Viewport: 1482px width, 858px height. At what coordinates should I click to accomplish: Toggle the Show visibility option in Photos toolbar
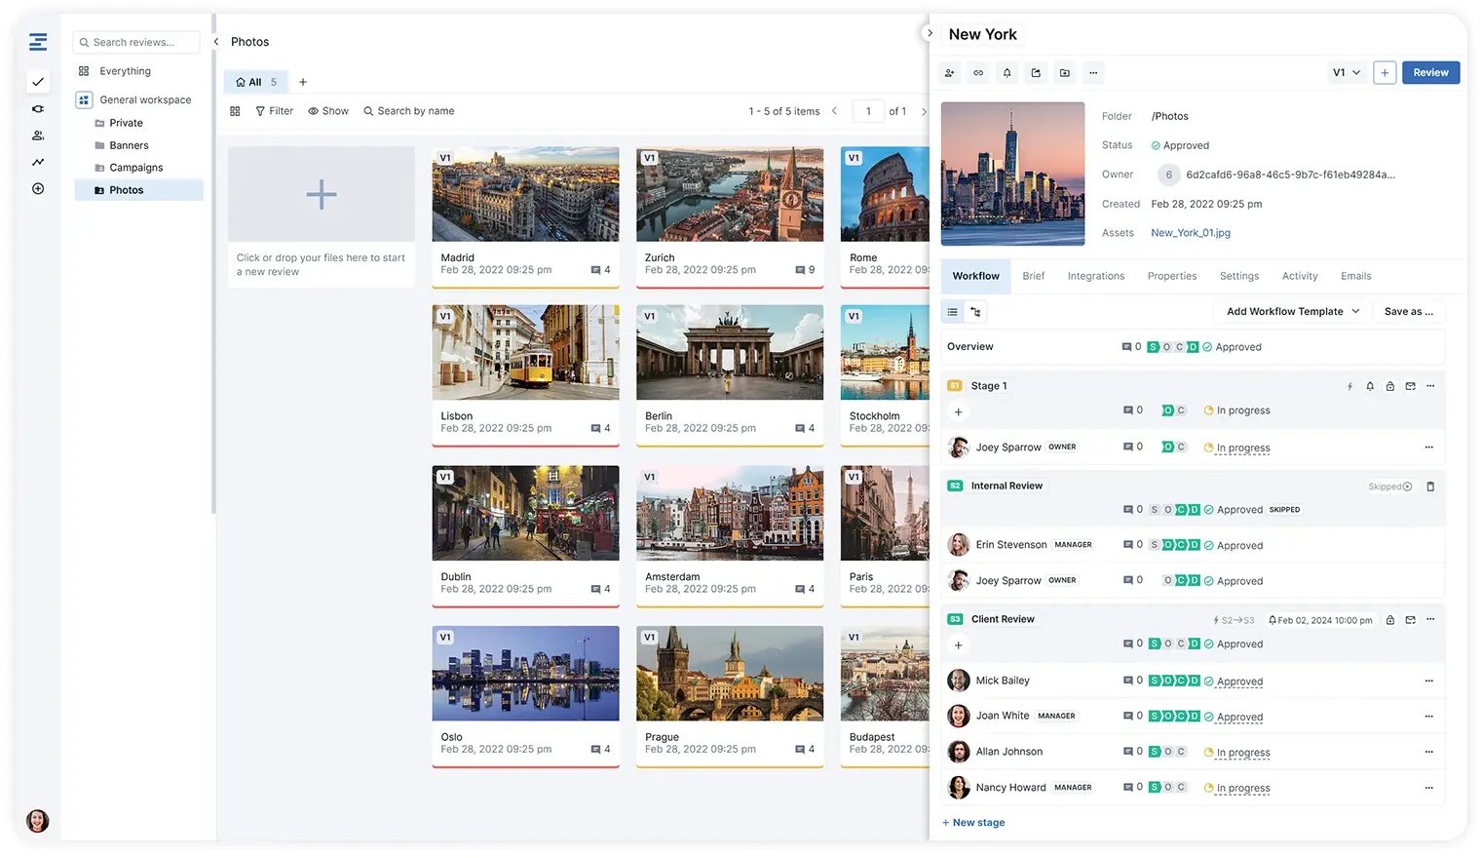[x=328, y=111]
